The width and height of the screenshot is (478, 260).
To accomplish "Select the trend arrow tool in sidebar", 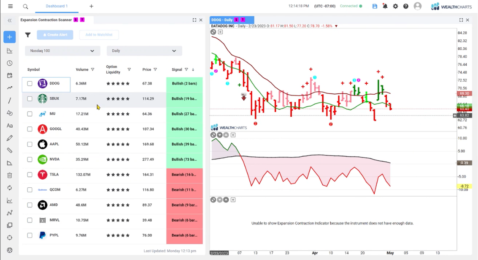I will click(x=10, y=88).
